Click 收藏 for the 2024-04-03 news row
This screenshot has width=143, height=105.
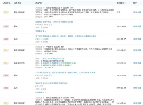click(x=139, y=26)
